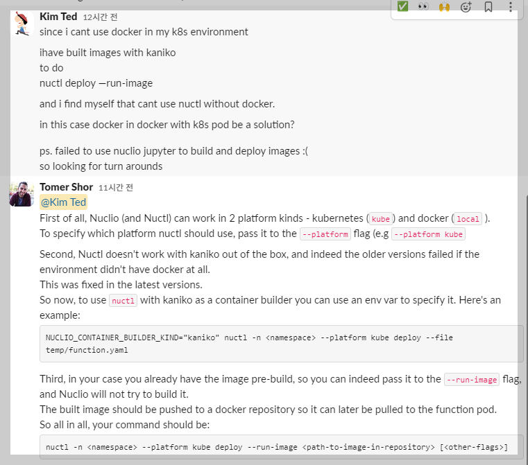Click text 'since i cant use docker in my k8s environment'

click(144, 32)
